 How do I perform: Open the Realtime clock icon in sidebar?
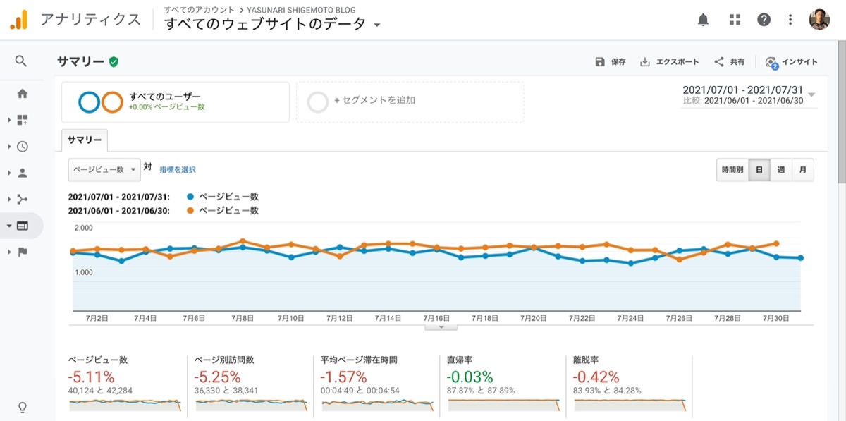[23, 147]
